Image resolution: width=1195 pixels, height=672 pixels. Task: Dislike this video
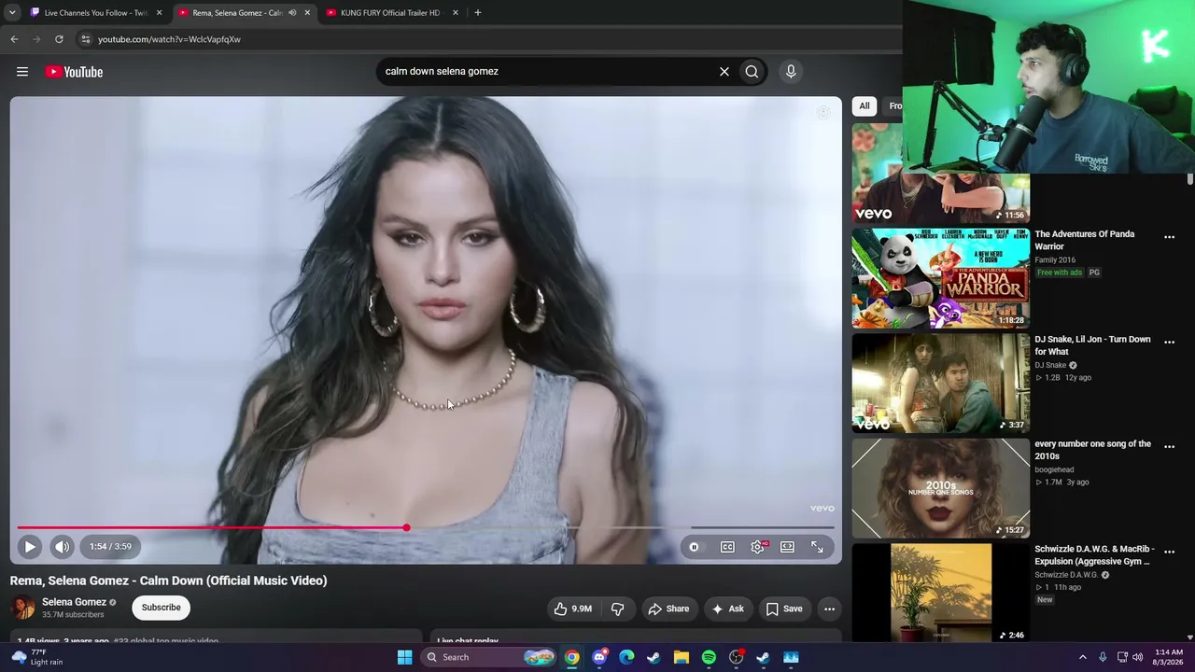point(617,609)
